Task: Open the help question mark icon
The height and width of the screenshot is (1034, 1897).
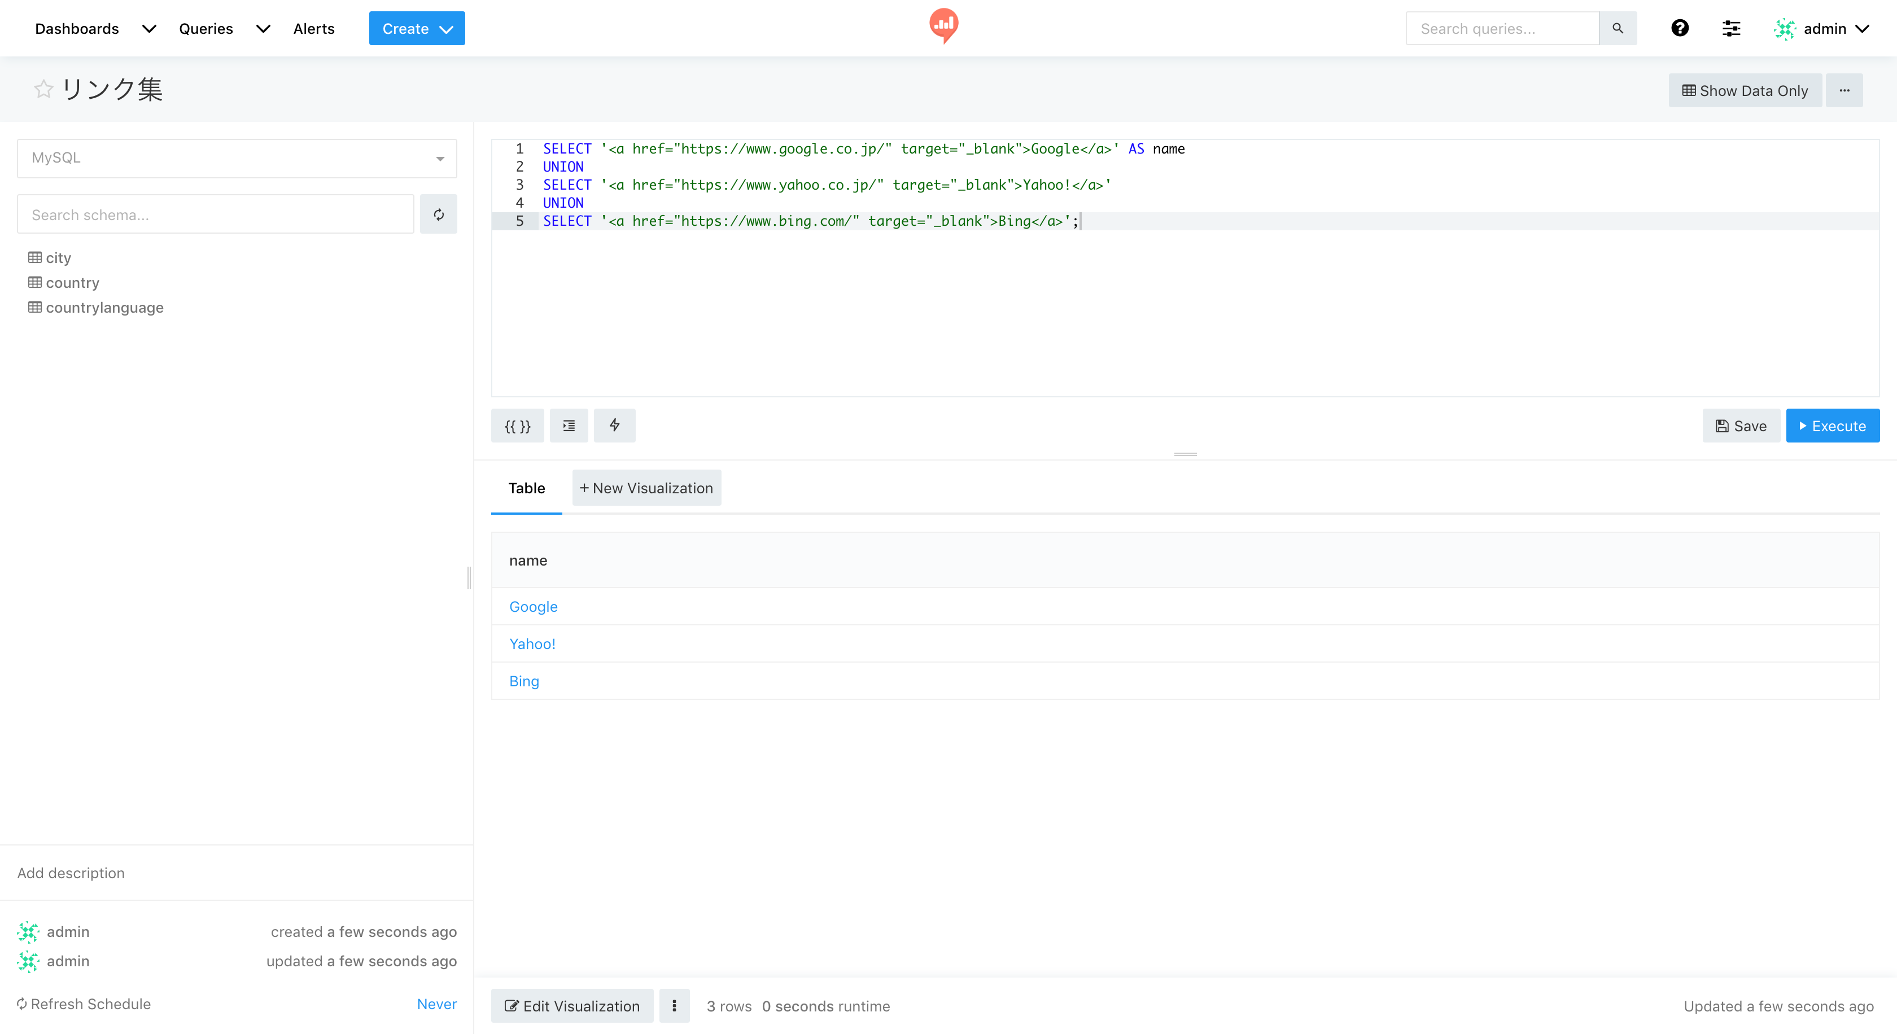Action: 1680,29
